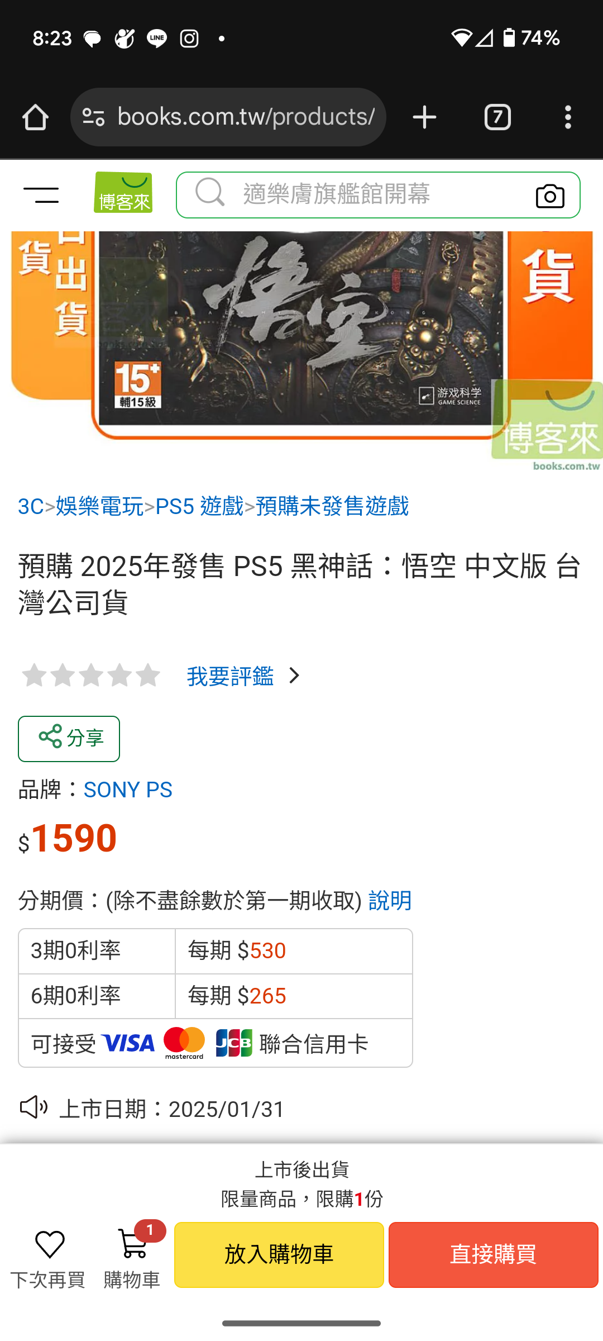Open PS5 遊戲 breadcrumb link
The height and width of the screenshot is (1341, 603).
click(x=199, y=507)
